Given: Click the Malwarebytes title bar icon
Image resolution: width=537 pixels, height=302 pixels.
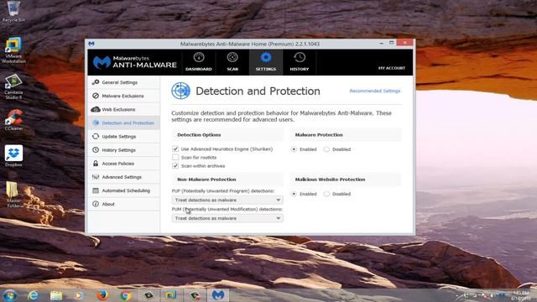Looking at the screenshot, I should coord(91,44).
